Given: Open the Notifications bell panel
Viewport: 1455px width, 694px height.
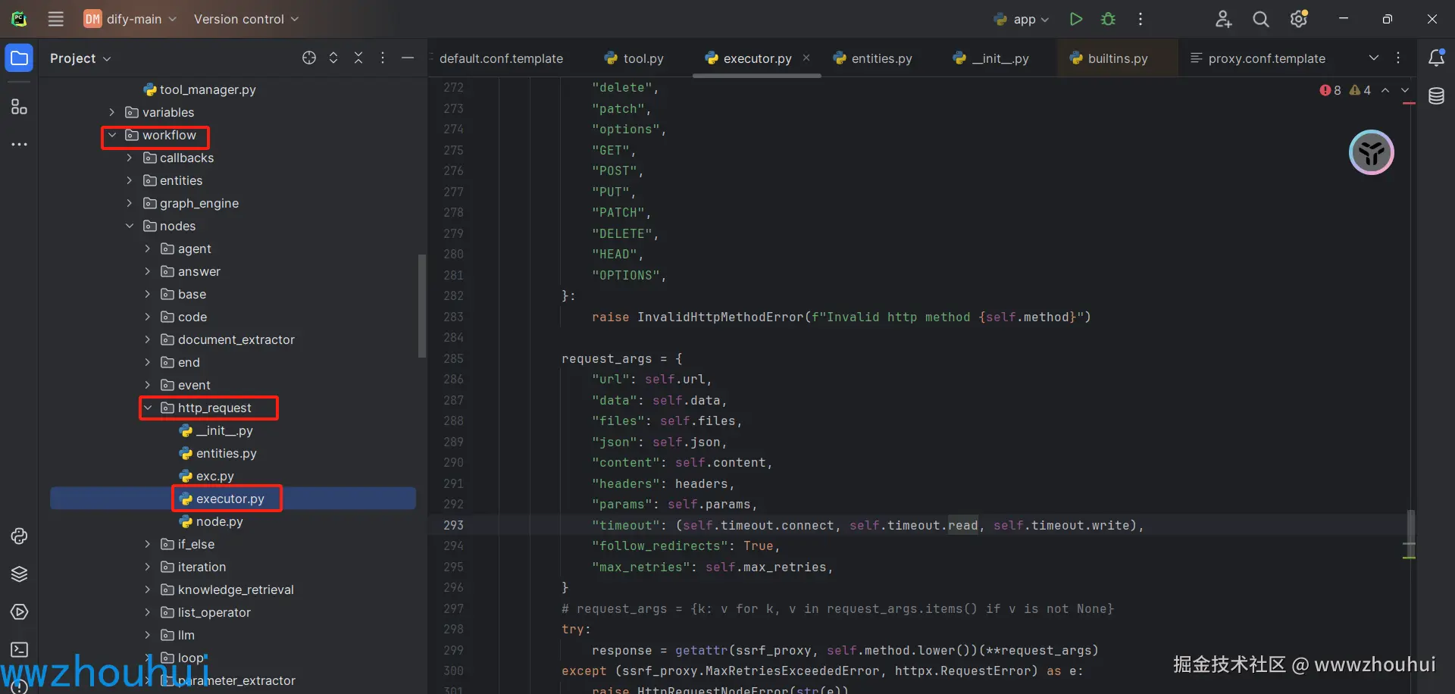Looking at the screenshot, I should tap(1436, 58).
